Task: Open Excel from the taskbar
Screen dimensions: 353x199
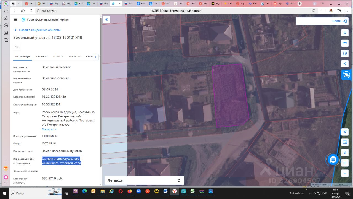Action: 192,191
